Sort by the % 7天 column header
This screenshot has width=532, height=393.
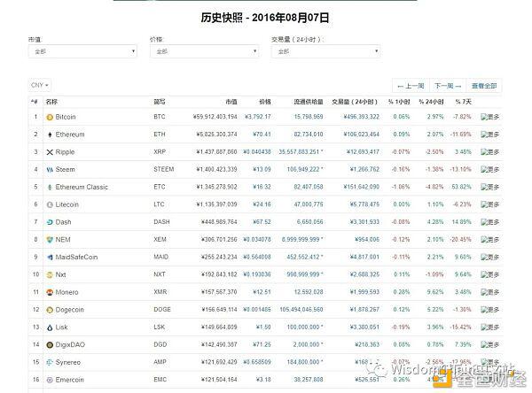464,102
